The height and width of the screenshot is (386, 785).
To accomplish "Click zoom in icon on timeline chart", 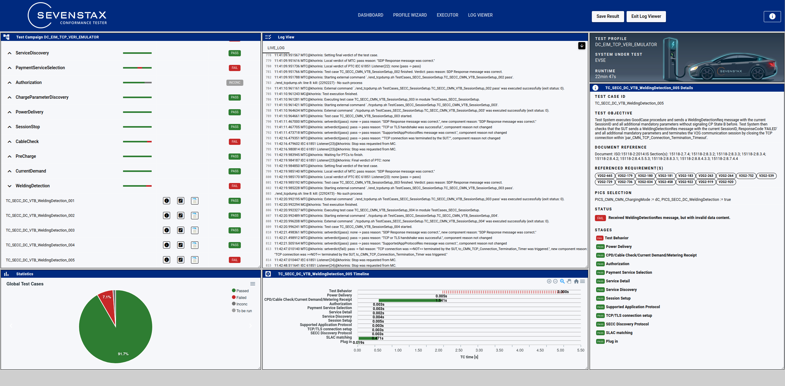I will click(549, 281).
